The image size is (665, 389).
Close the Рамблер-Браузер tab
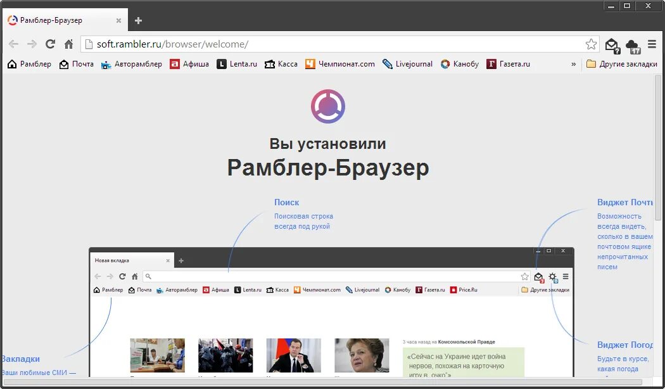[119, 20]
